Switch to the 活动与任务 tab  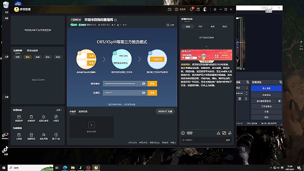(32, 51)
